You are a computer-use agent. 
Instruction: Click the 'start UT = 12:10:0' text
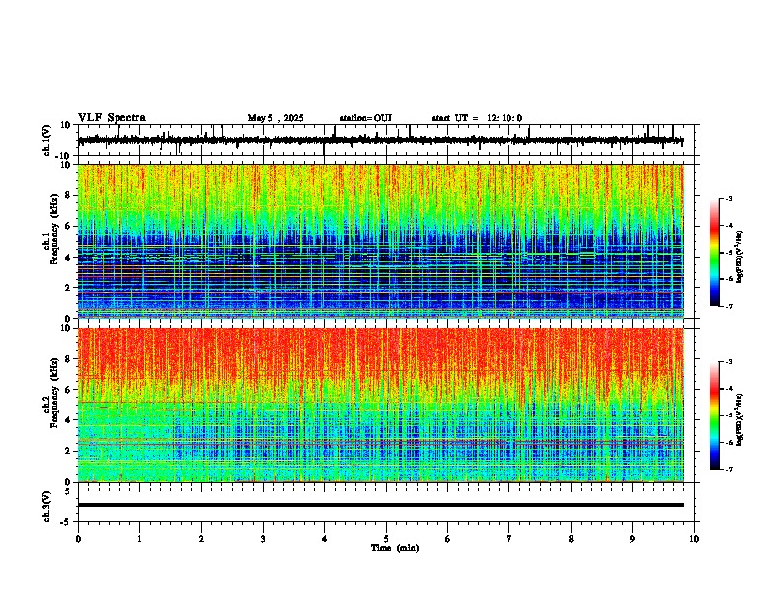click(x=477, y=118)
